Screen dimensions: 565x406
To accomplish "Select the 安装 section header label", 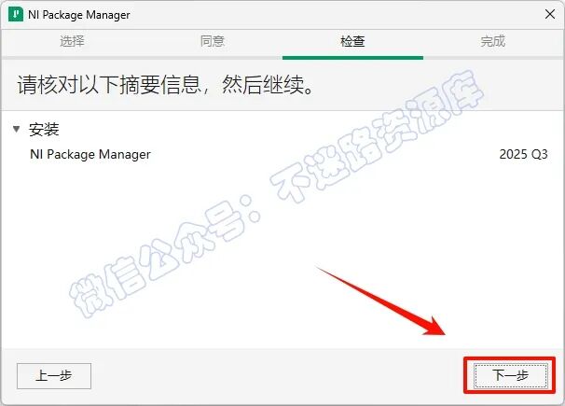I will (x=44, y=130).
